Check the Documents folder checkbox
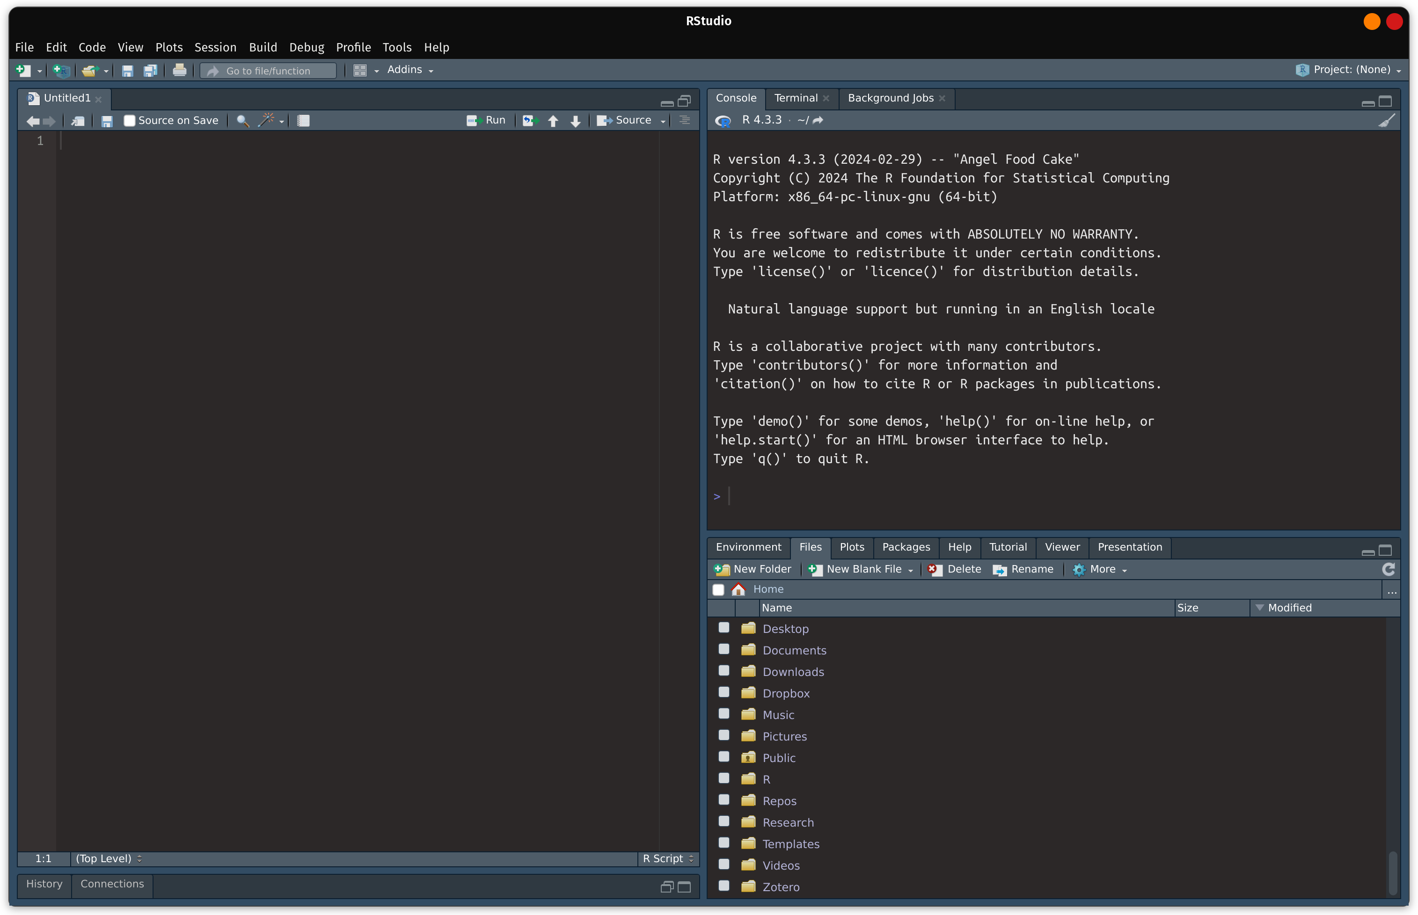Screen dimensions: 1418x915 click(x=724, y=649)
